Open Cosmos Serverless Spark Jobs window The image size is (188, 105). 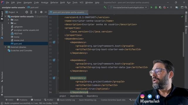(x=113, y=100)
